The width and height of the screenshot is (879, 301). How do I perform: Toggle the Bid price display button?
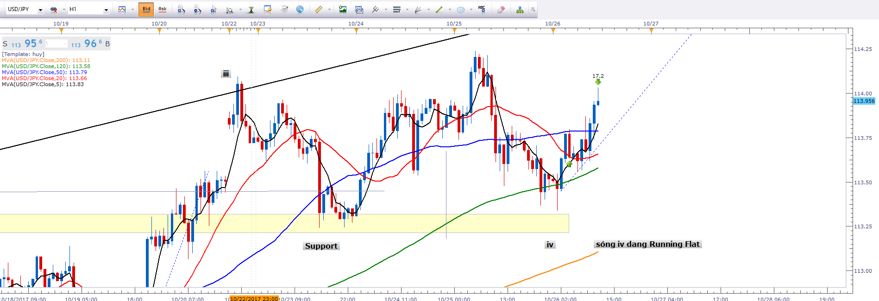(146, 9)
